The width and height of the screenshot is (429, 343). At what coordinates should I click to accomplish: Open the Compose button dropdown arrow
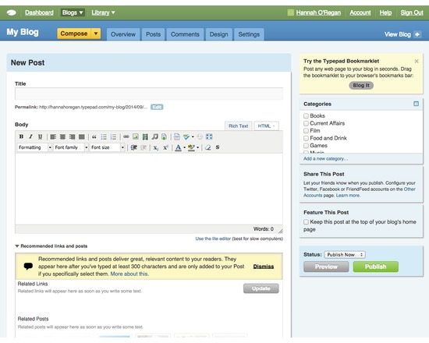[x=96, y=34]
